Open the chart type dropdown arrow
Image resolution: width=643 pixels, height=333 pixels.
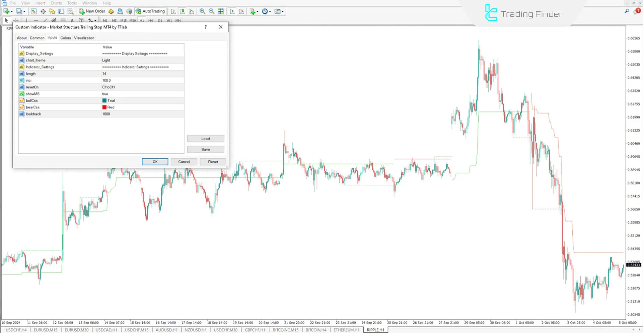12,11
